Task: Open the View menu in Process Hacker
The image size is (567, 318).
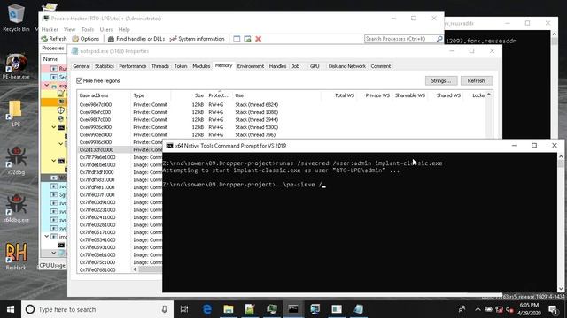Action: tap(69, 29)
